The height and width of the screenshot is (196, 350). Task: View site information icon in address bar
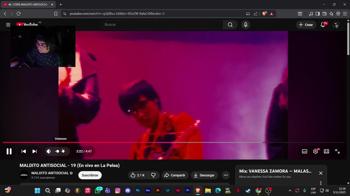[x=65, y=14]
